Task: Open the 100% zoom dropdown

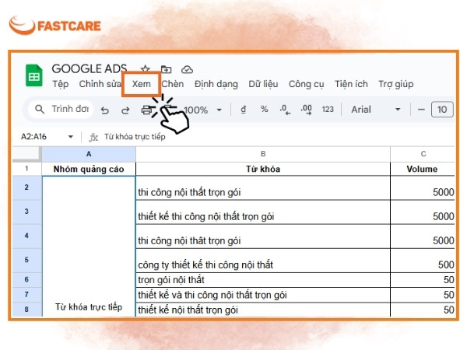Action: [203, 110]
